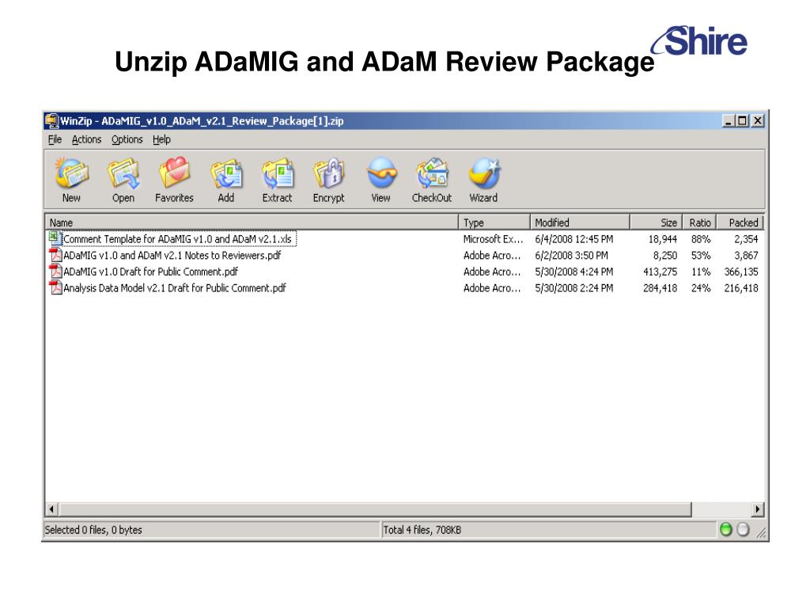
Task: Select ADaMIG v1.0 and ADaM v2.1 Notes to Reviewers.pdf
Action: tap(172, 256)
